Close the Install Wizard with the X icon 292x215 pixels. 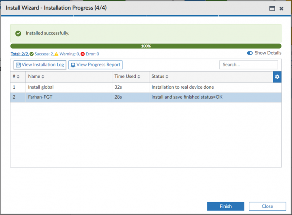click(281, 8)
